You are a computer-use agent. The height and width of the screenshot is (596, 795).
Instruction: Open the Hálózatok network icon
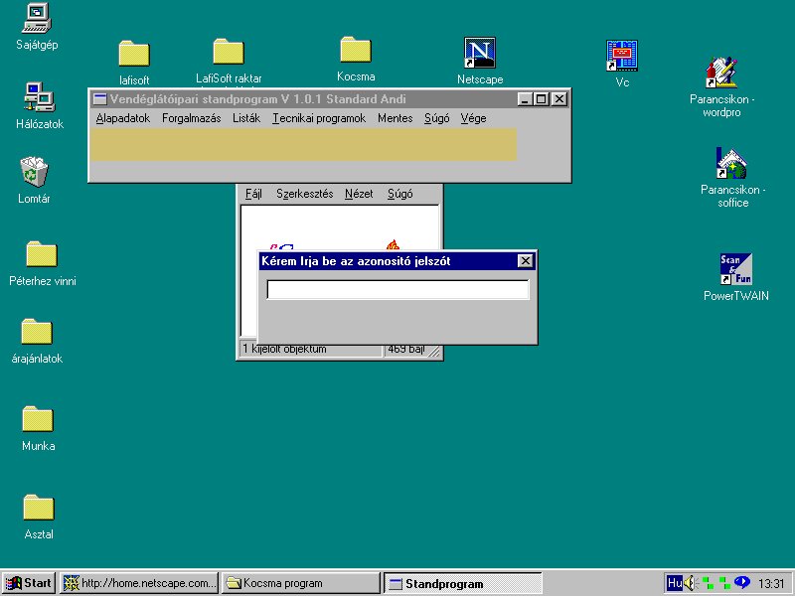(39, 97)
